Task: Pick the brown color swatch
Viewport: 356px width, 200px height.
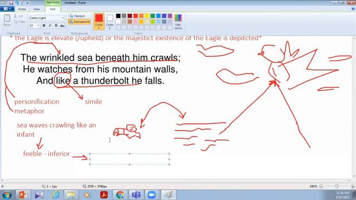Action: (130, 22)
